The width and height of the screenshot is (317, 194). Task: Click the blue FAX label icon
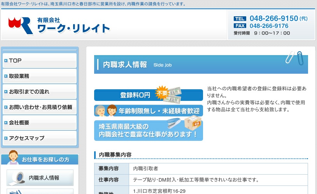(x=240, y=26)
